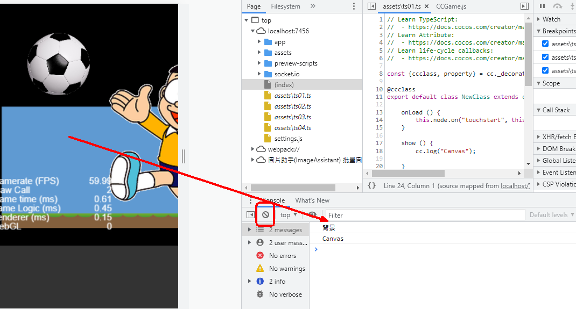576x309 pixels.
Task: Click the code editor horizontal scrollbar
Action: pos(409,173)
